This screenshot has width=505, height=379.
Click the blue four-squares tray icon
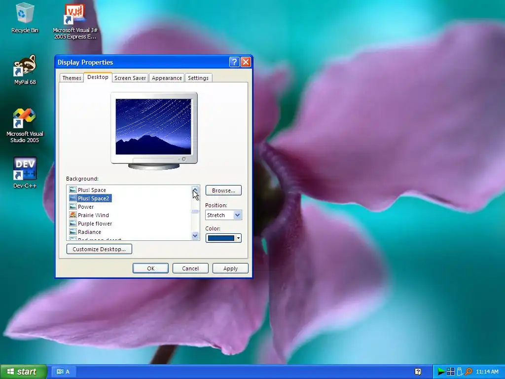coord(451,372)
